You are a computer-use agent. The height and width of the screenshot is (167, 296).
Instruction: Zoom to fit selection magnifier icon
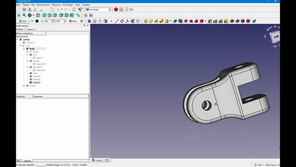(25, 15)
